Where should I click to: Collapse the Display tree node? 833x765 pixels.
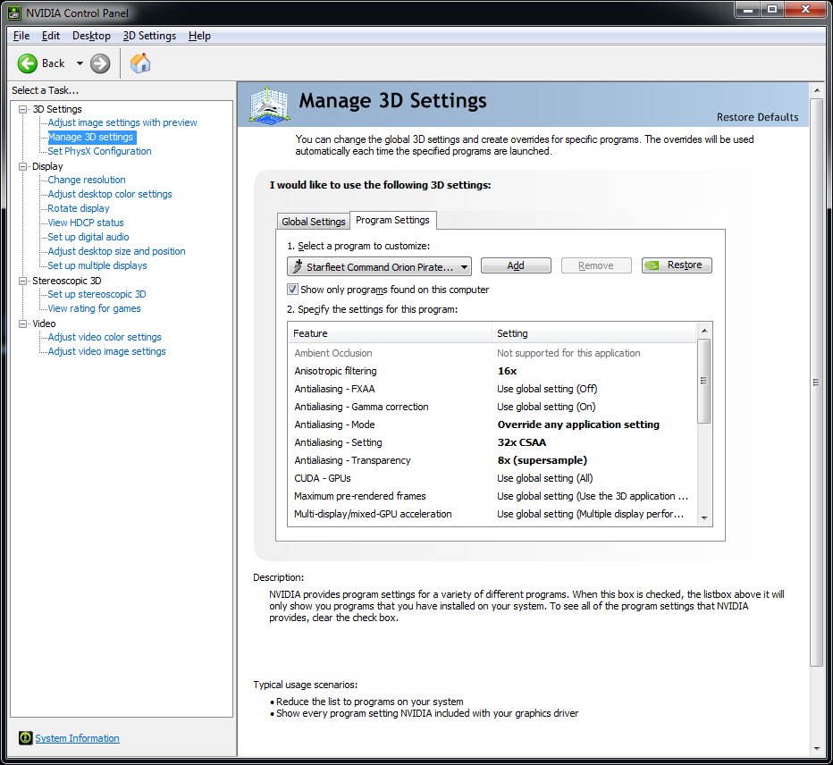tap(23, 166)
